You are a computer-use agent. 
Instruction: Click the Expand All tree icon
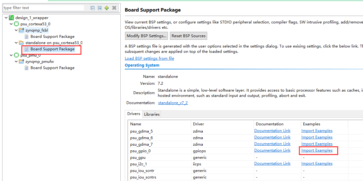100,8
